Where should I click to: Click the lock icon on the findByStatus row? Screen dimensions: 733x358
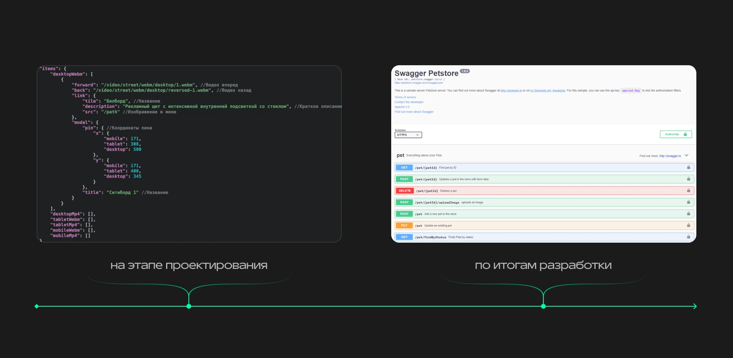click(x=688, y=237)
